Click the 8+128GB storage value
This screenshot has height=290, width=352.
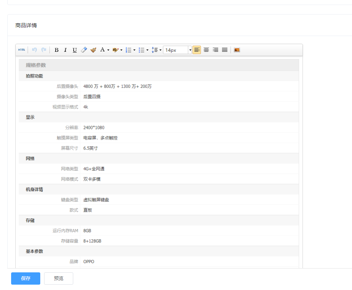(x=92, y=241)
